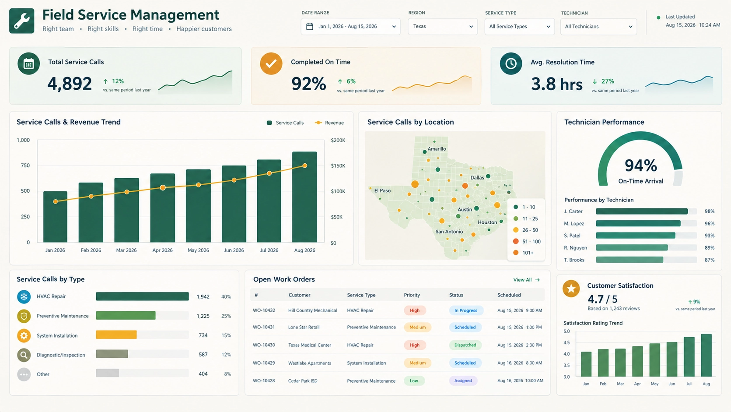Click the Preventive Maintenance shield icon
Viewport: 731px width, 412px height.
tap(24, 316)
